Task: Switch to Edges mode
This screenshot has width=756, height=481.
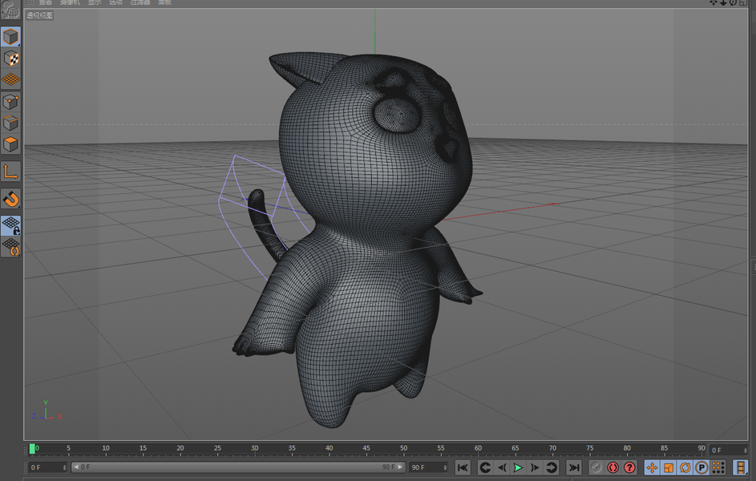Action: (x=10, y=123)
